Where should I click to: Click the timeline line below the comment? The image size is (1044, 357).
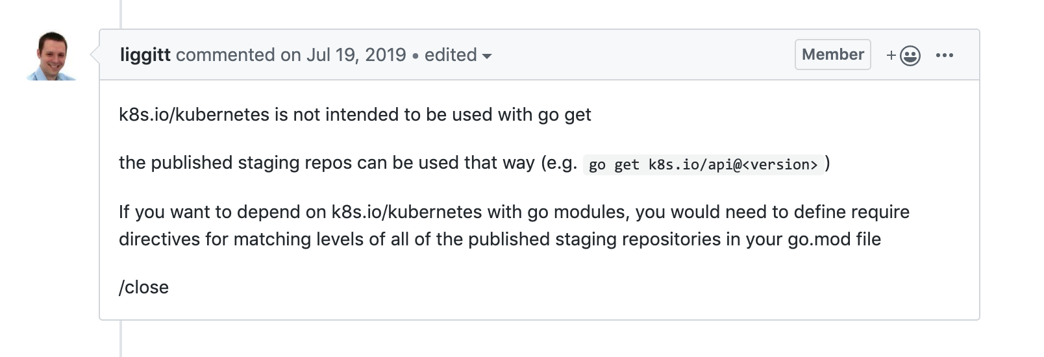pos(121,339)
